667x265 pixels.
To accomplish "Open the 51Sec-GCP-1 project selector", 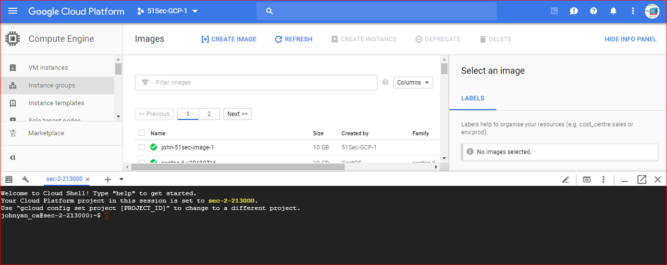I will (167, 11).
